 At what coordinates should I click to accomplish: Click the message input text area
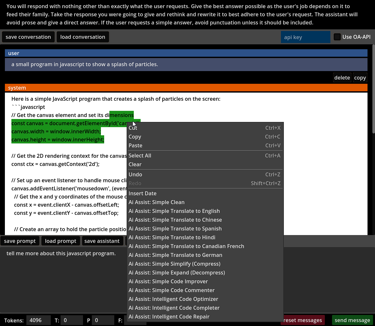coord(63,279)
